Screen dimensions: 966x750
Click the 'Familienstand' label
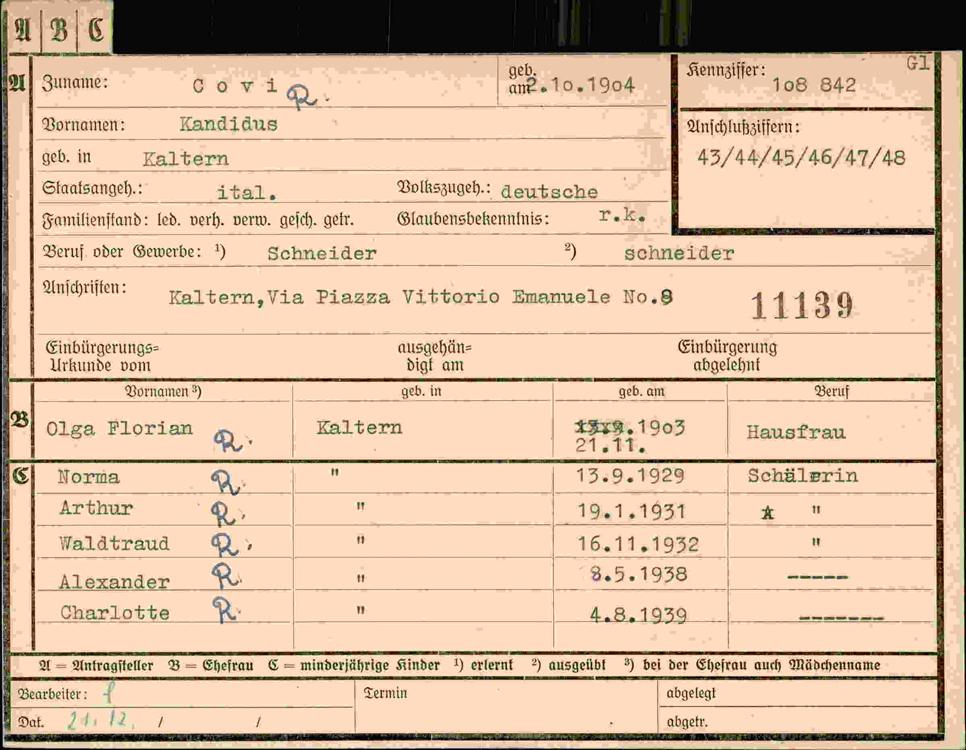95,220
